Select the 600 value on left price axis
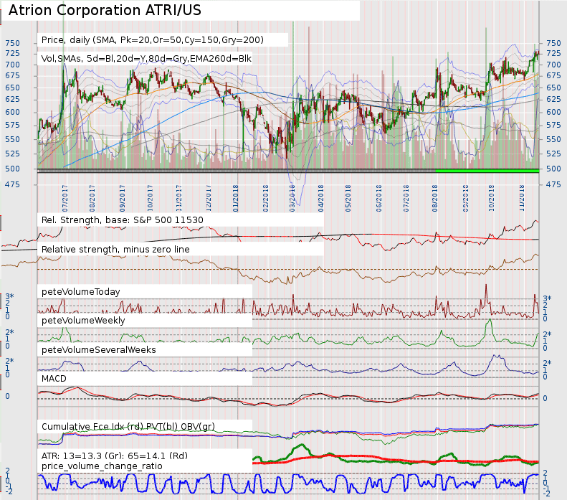The width and height of the screenshot is (567, 500). 13,112
